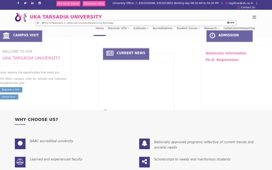This screenshot has width=272, height=170.
Task: Open Cells/Committees/Club menu item
Action: 239,28
